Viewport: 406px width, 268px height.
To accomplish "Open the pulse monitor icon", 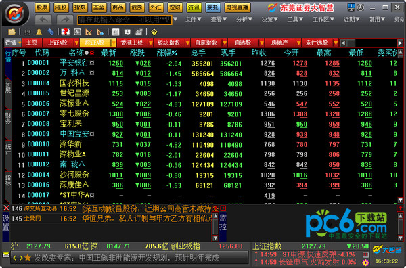I will [x=77, y=32].
